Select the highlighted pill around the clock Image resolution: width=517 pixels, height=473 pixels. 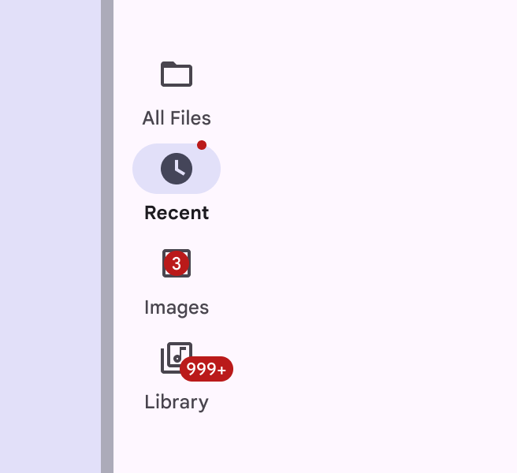(x=177, y=169)
